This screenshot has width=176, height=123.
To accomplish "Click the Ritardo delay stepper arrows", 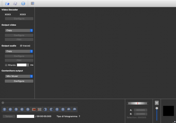I will 28,65.
